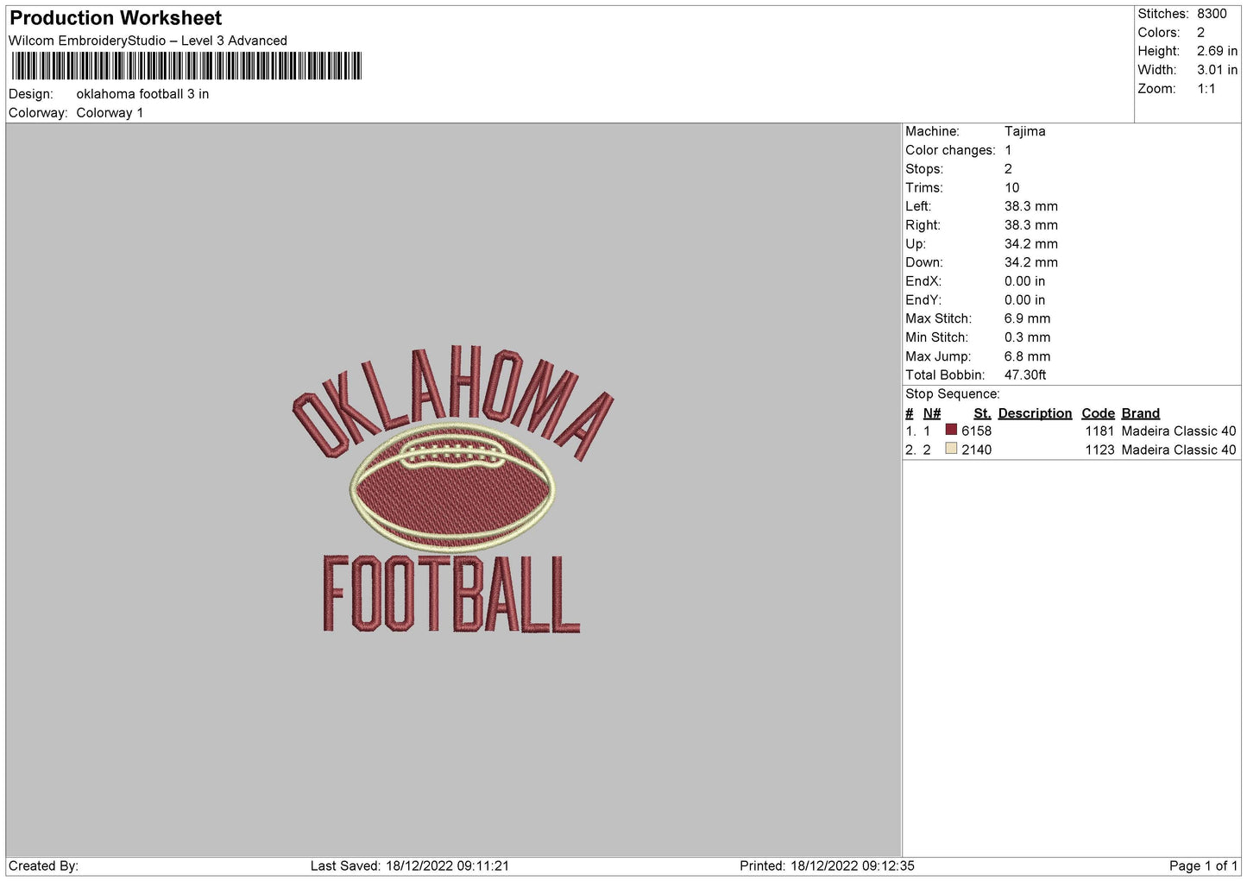
Task: Click the barcode below the worksheet title
Action: point(186,66)
